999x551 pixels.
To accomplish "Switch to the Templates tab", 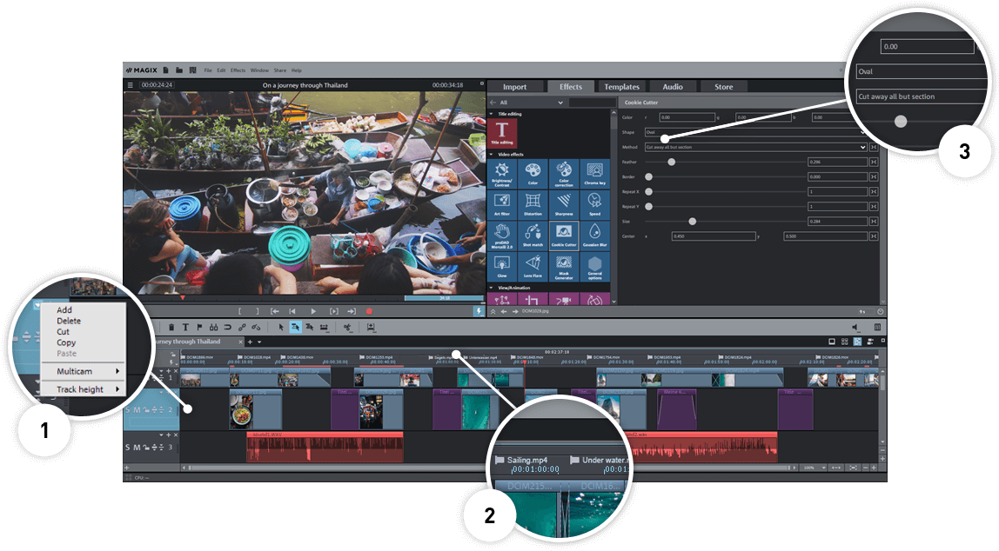I will 622,86.
